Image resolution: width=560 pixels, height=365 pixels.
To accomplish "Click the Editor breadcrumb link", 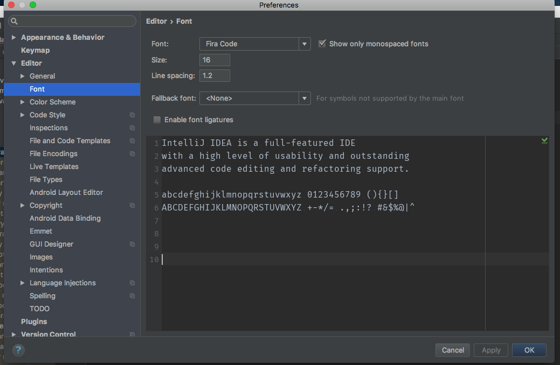I will (156, 21).
